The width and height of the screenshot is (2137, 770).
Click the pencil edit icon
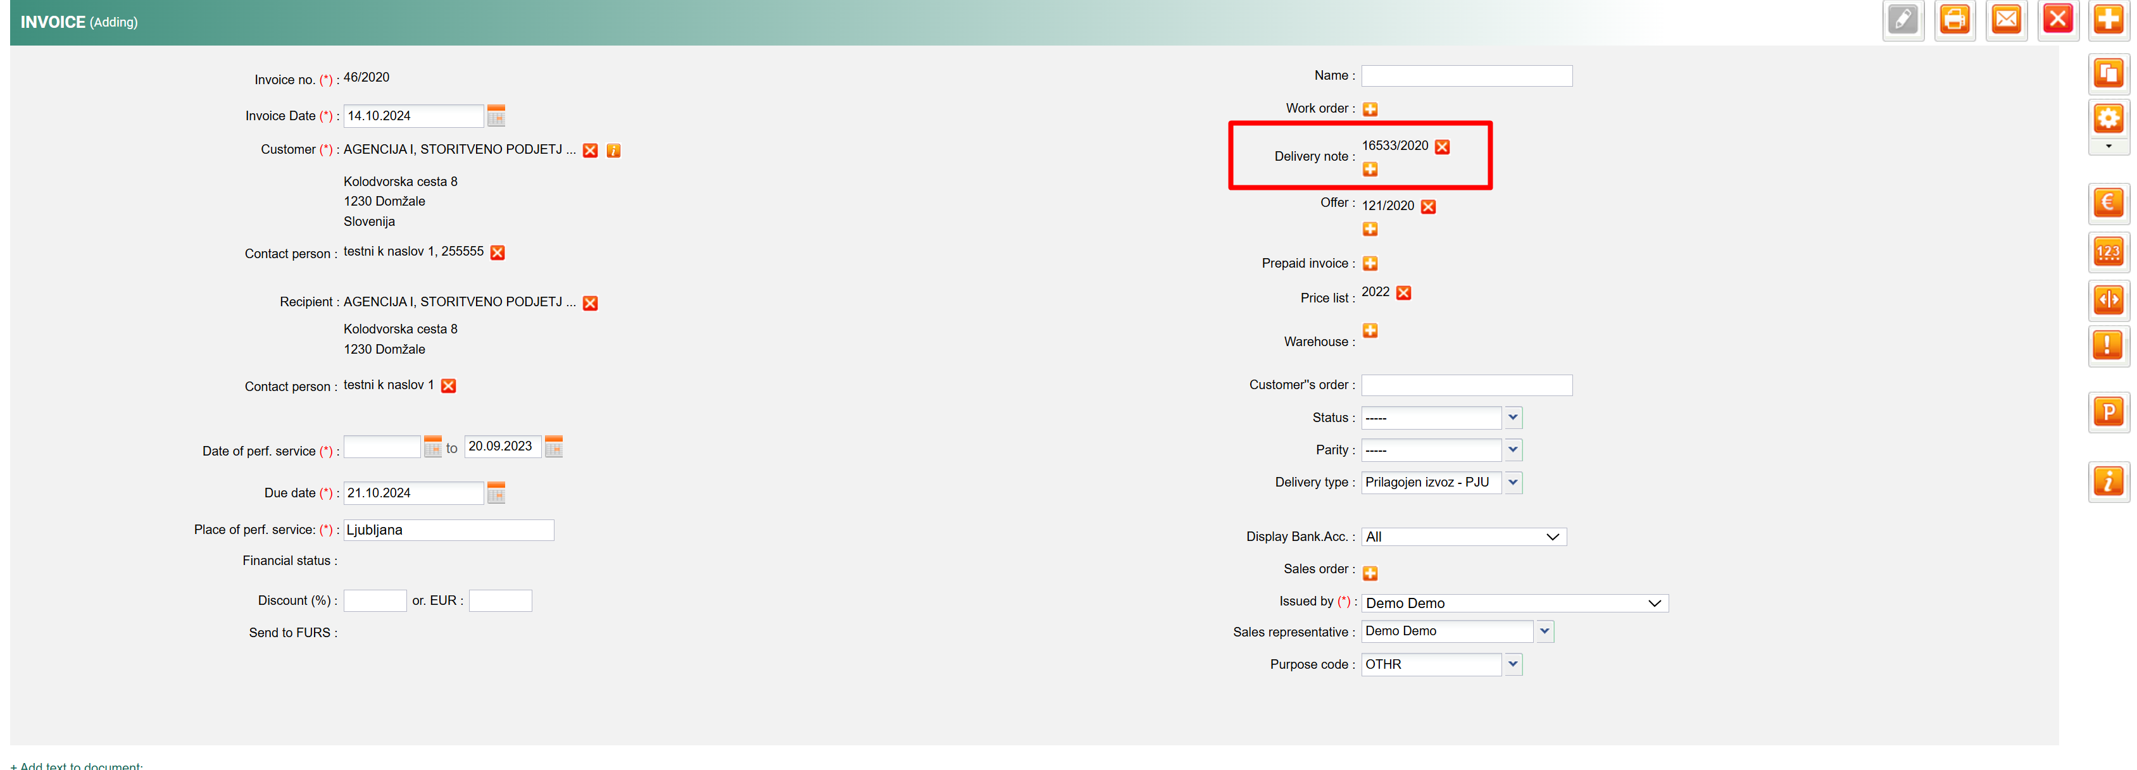point(1902,20)
